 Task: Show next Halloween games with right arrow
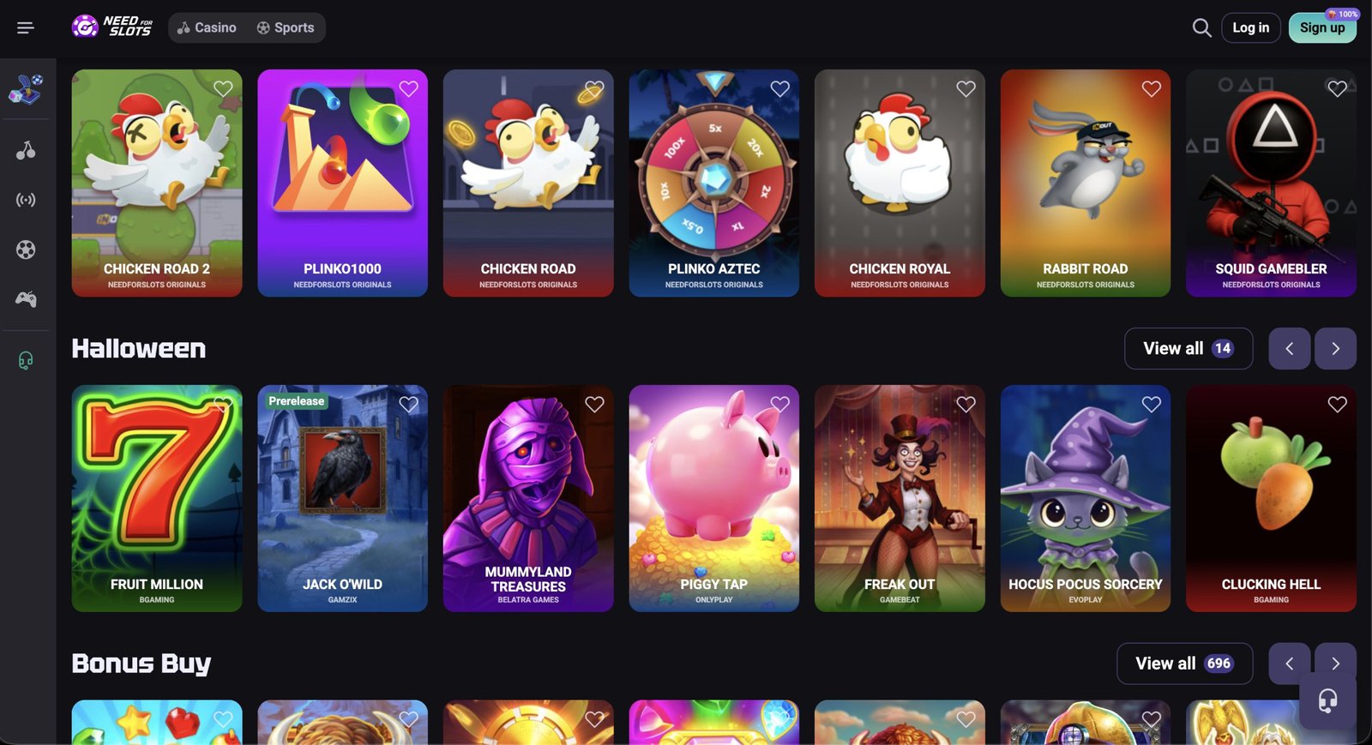[x=1335, y=348]
